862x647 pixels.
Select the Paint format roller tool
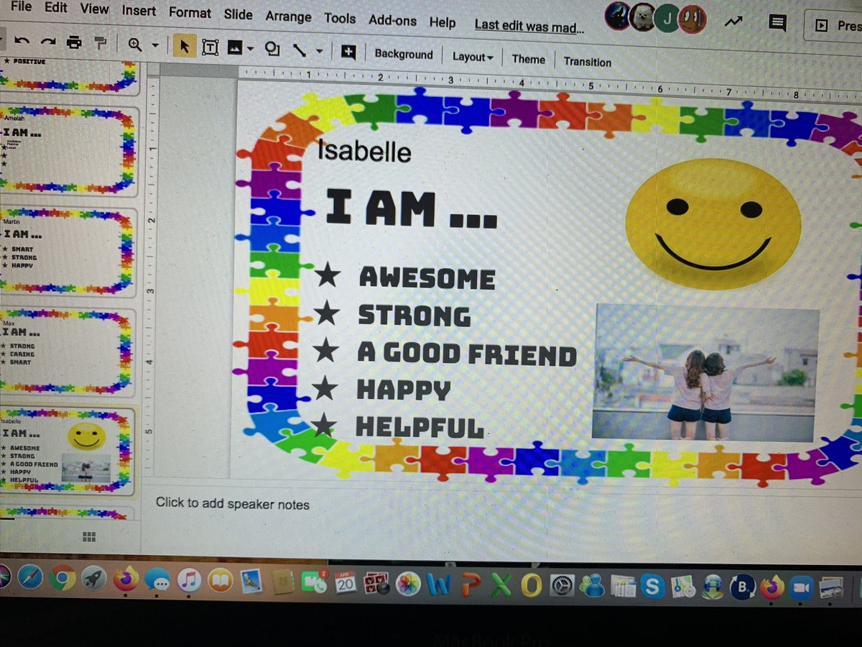pos(101,44)
